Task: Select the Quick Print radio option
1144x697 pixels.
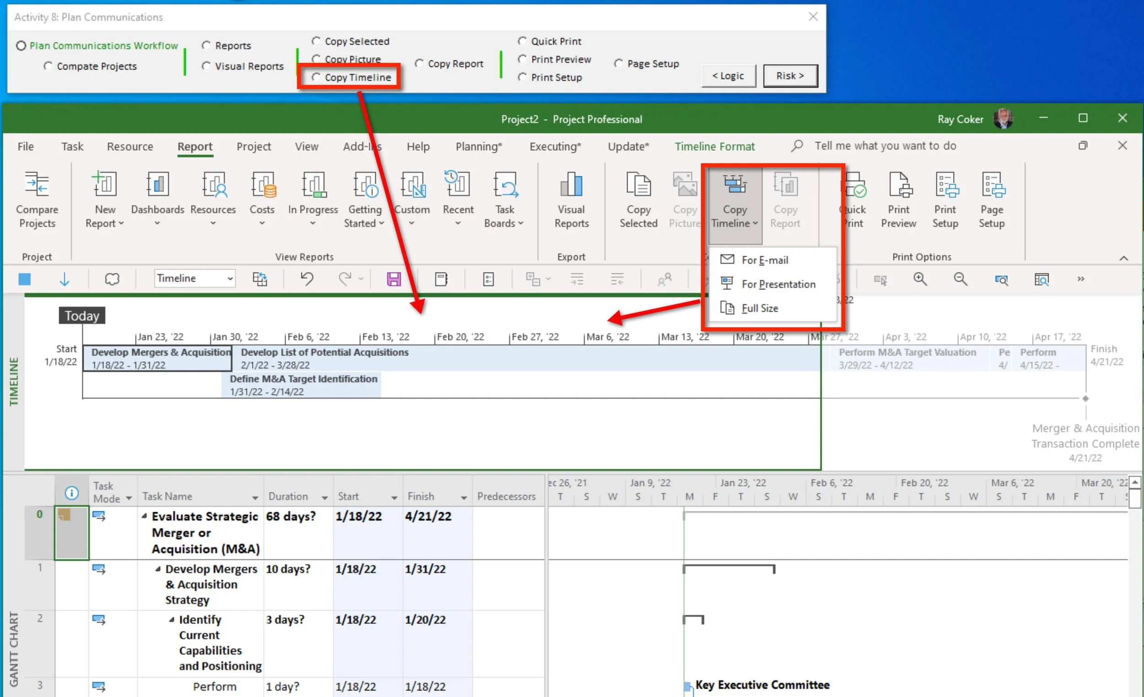Action: click(522, 41)
